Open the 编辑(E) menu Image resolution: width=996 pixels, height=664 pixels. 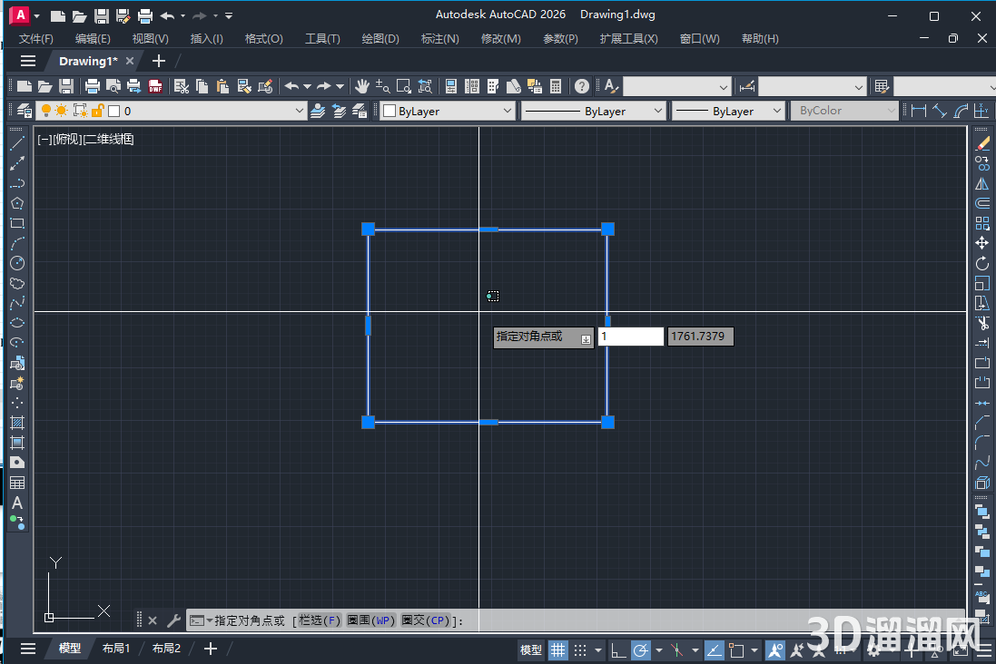[x=93, y=39]
